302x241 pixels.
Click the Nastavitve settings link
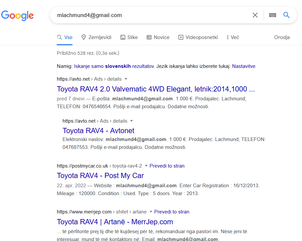pos(244,66)
